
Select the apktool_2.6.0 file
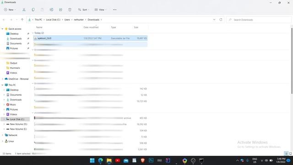91,38
